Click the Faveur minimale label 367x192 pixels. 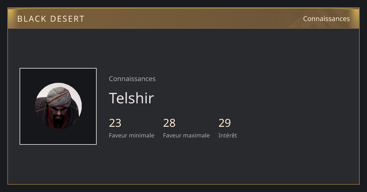click(x=132, y=135)
